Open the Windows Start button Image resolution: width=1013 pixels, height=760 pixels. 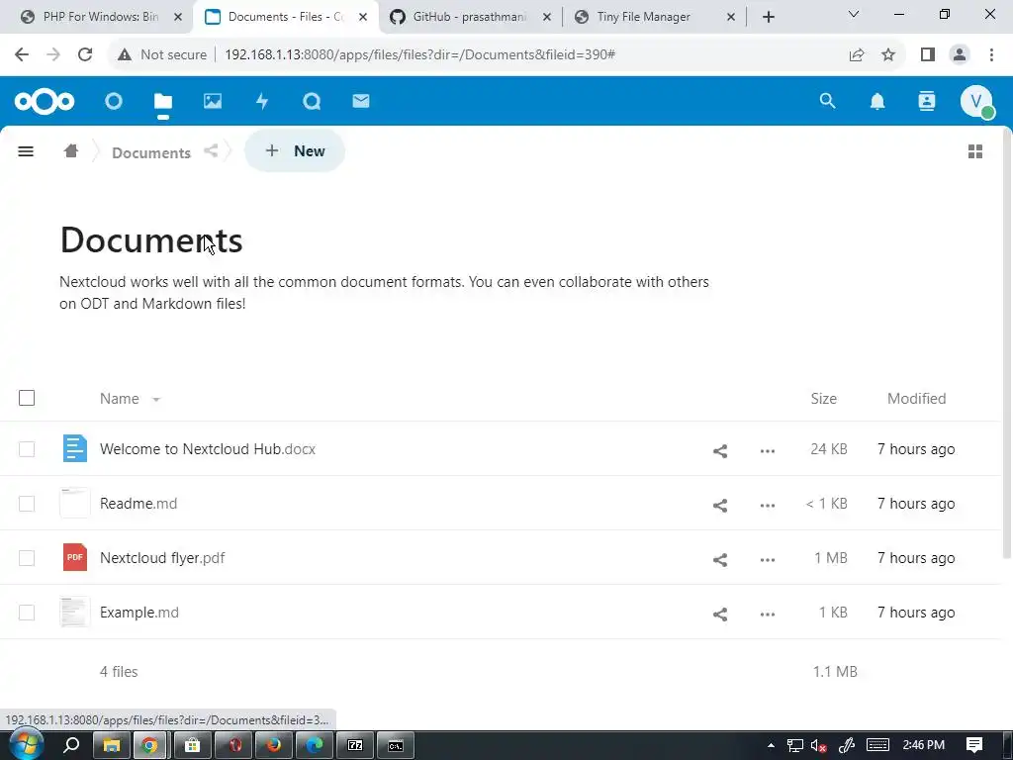(25, 744)
